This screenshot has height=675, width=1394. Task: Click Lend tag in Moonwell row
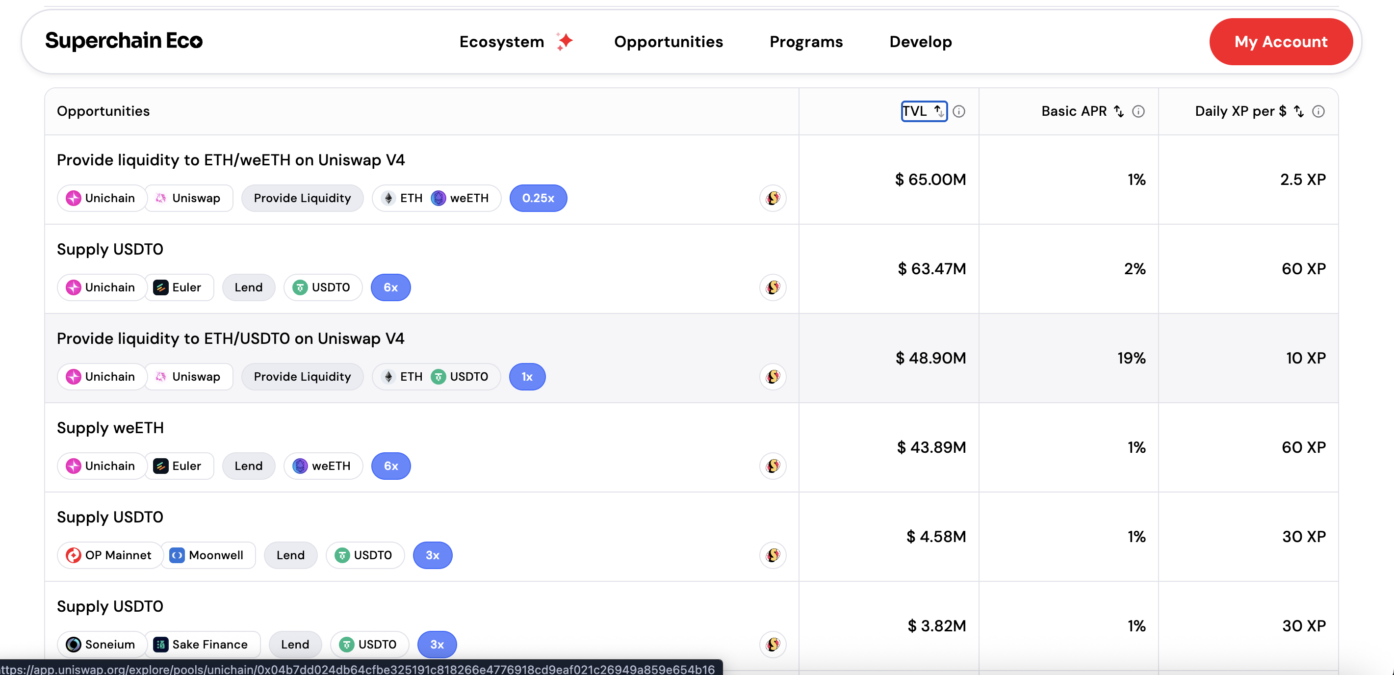coord(290,555)
